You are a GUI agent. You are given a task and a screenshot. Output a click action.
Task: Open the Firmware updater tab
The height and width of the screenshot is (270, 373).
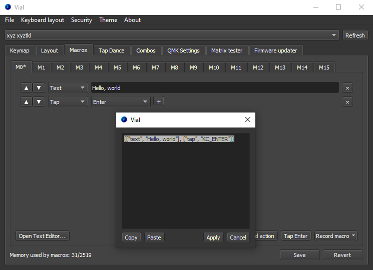(x=276, y=50)
